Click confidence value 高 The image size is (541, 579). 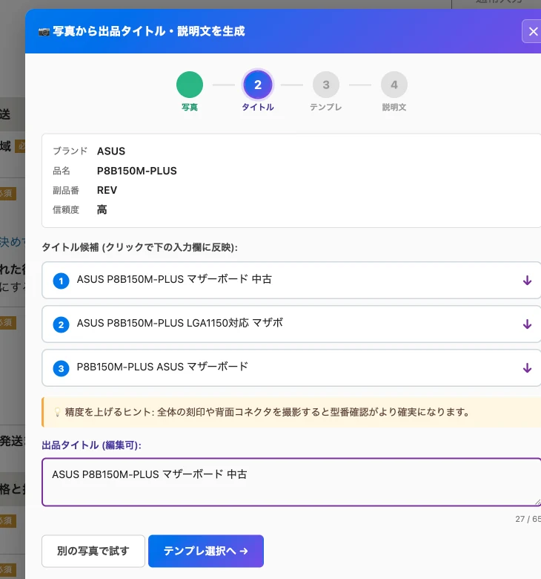pyautogui.click(x=102, y=210)
